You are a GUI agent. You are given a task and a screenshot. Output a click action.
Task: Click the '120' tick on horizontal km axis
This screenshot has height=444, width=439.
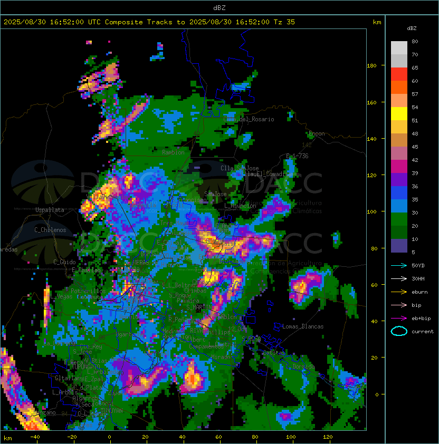tap(327, 437)
